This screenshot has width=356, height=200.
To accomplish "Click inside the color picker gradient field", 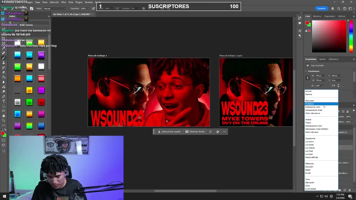I will 329,36.
